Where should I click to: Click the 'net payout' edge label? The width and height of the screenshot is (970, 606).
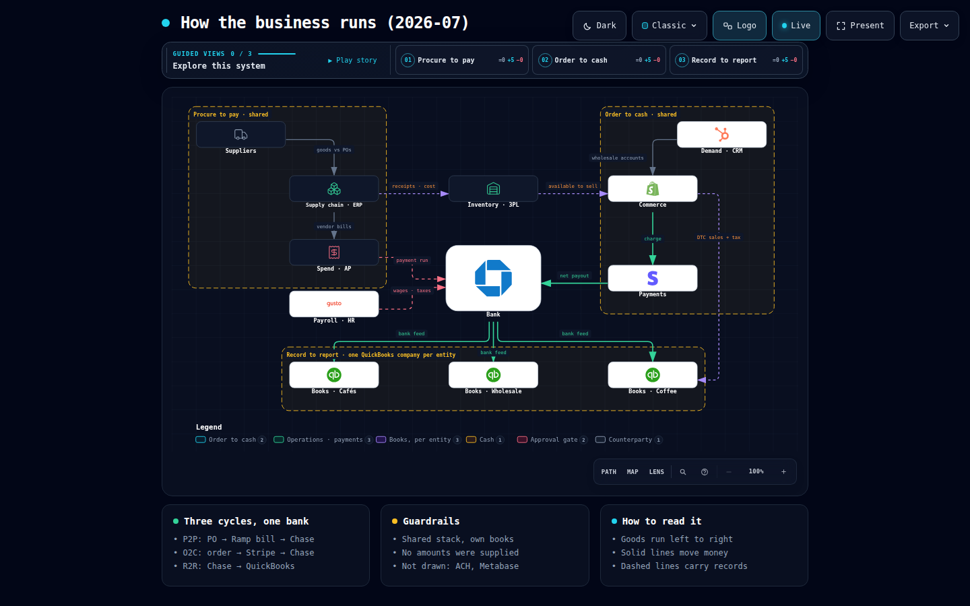click(x=575, y=276)
